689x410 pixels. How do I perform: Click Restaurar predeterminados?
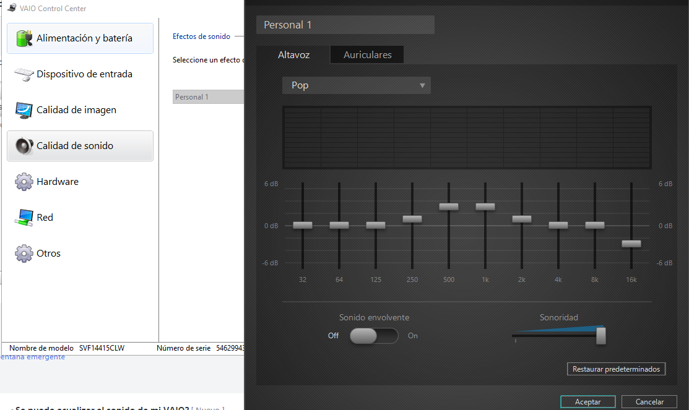[x=616, y=369]
